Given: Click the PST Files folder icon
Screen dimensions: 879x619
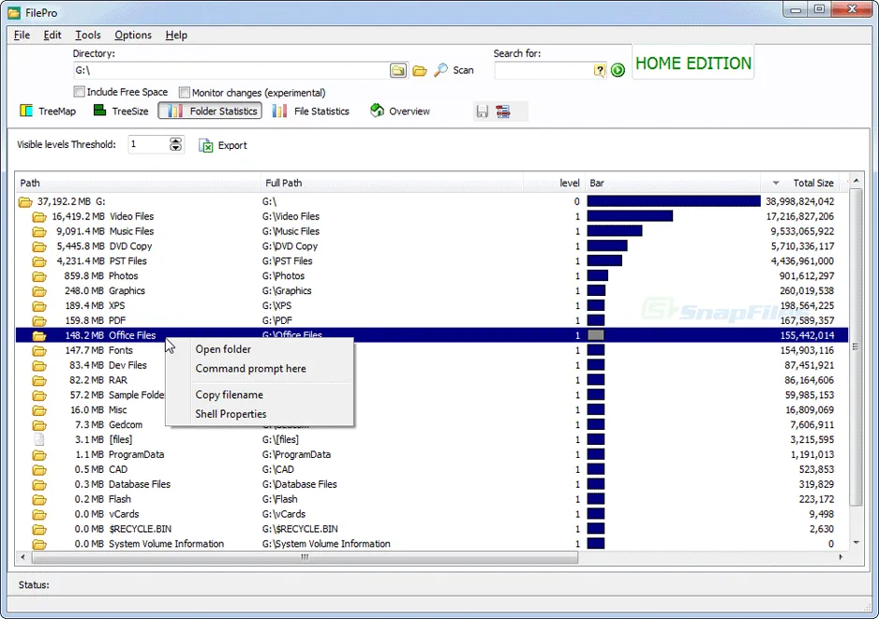Looking at the screenshot, I should pyautogui.click(x=38, y=261).
